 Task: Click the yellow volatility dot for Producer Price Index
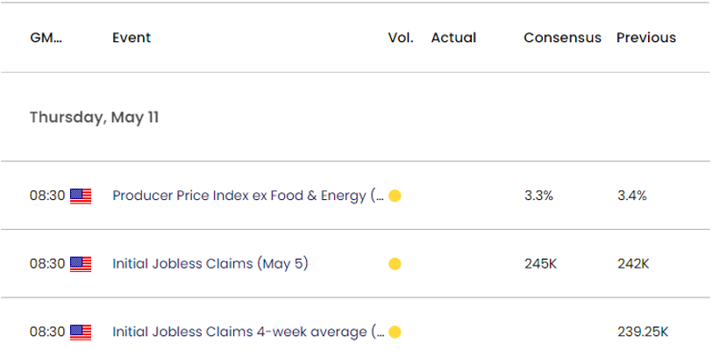(x=395, y=196)
